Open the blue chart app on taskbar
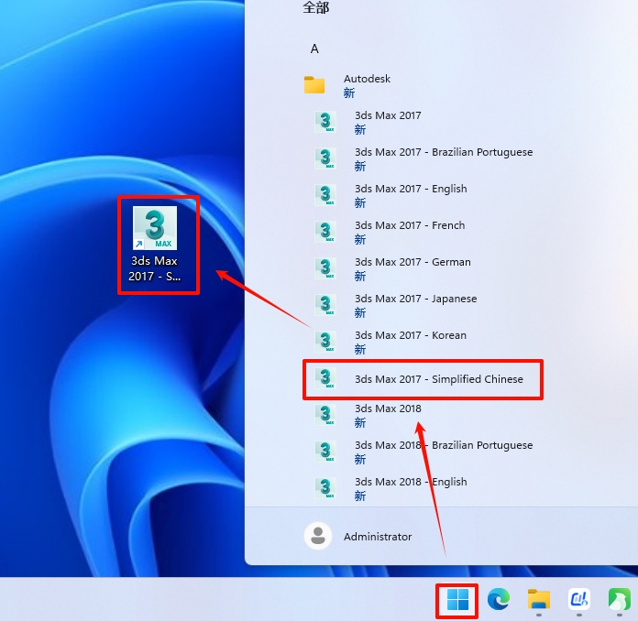 [578, 600]
